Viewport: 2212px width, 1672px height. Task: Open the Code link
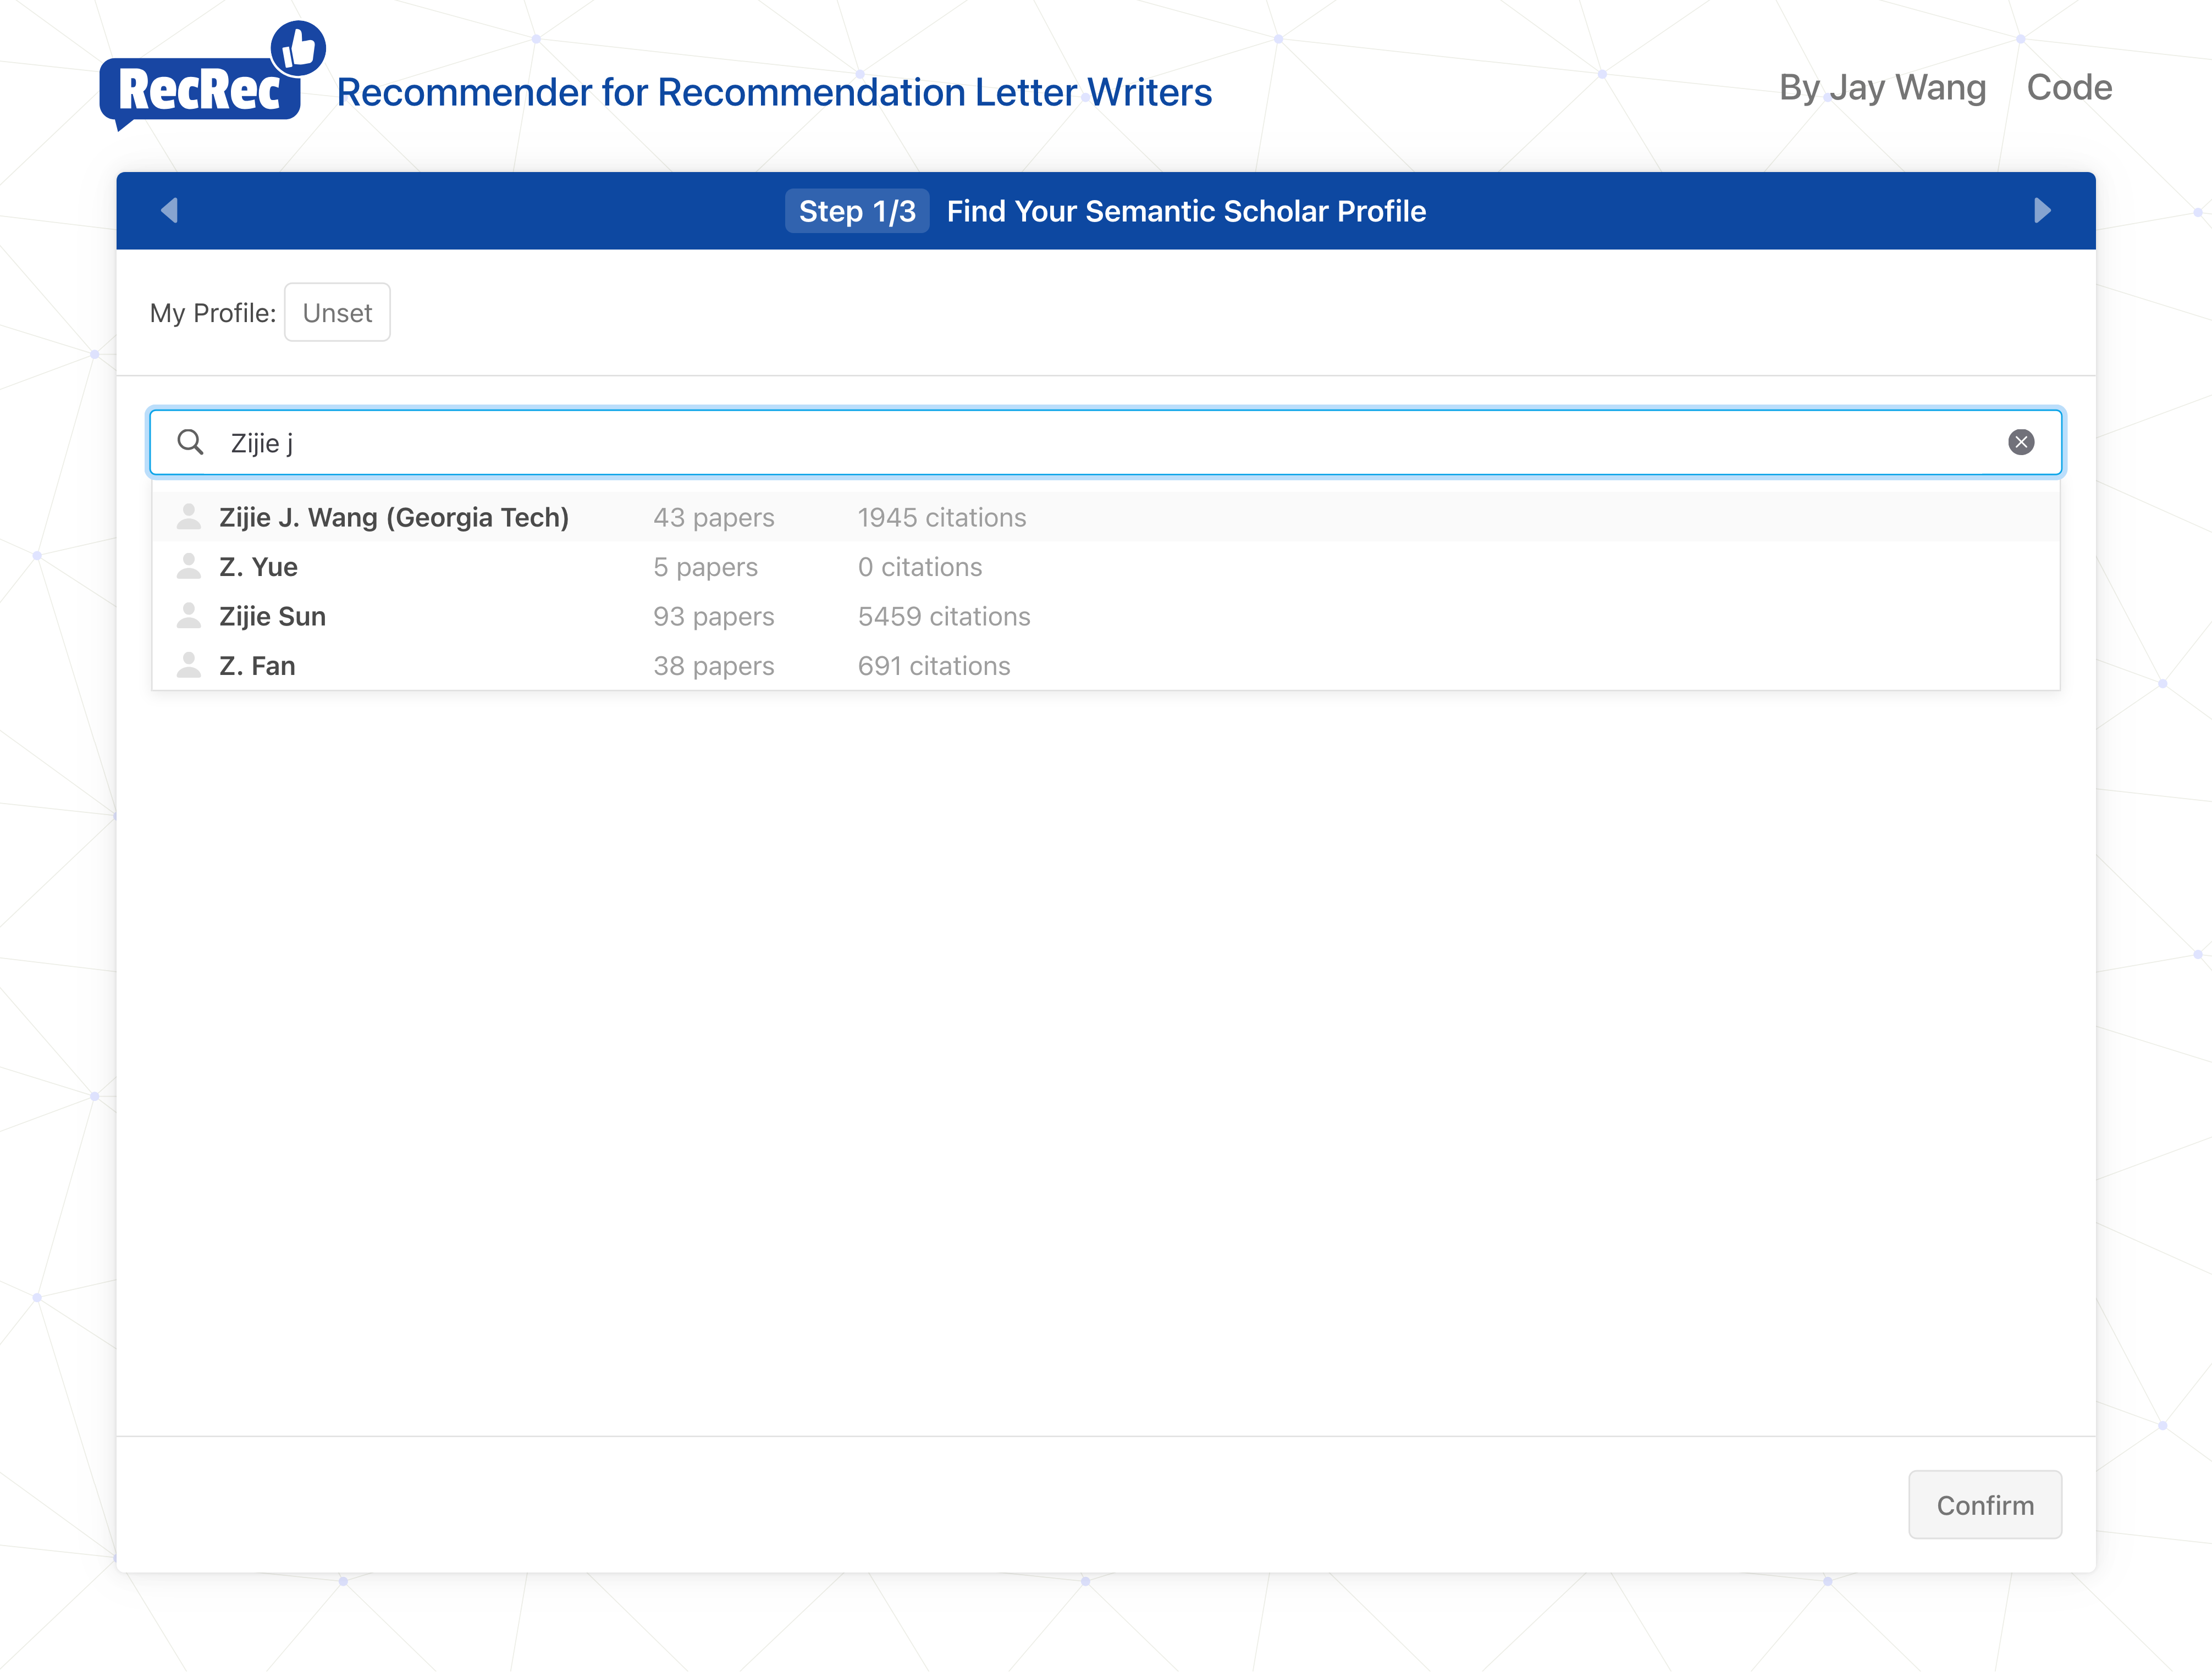tap(2069, 88)
